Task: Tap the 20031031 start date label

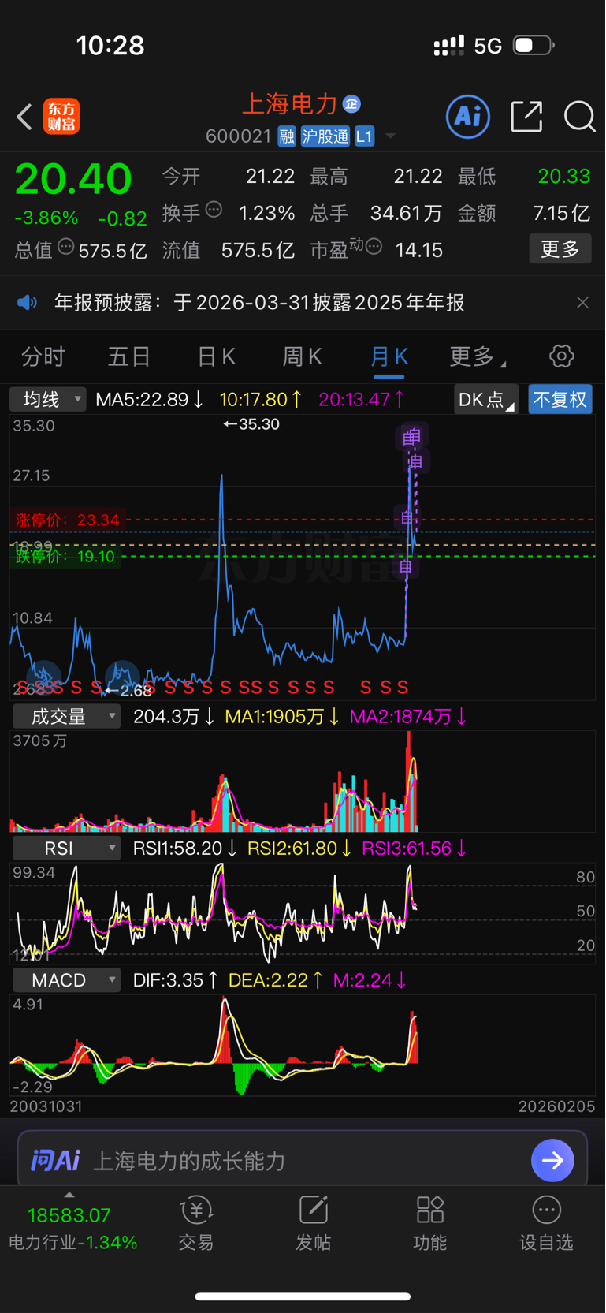Action: coord(46,1106)
